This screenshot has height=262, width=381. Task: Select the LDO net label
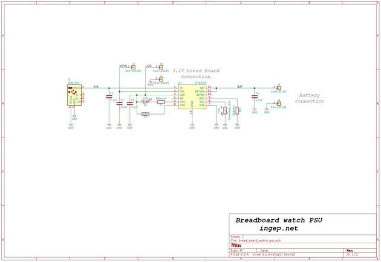click(148, 66)
